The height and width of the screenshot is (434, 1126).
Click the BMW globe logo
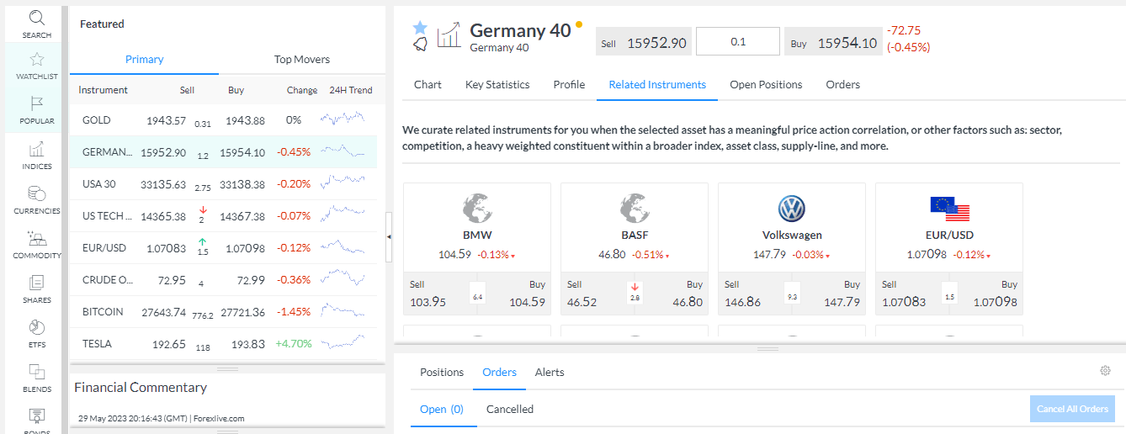click(x=477, y=209)
